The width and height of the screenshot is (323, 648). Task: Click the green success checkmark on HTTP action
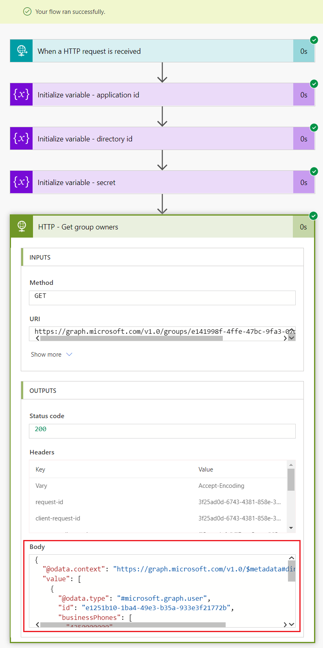pos(314,216)
